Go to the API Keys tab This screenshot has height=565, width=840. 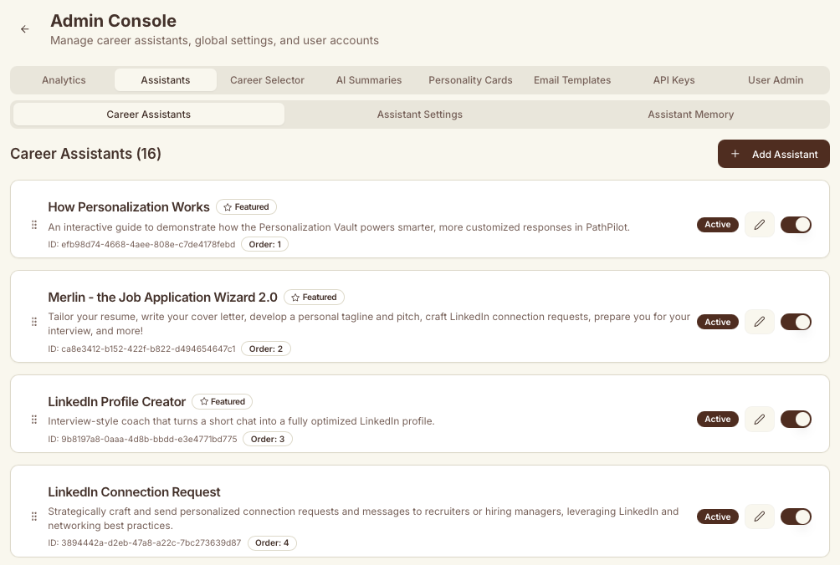pyautogui.click(x=674, y=80)
